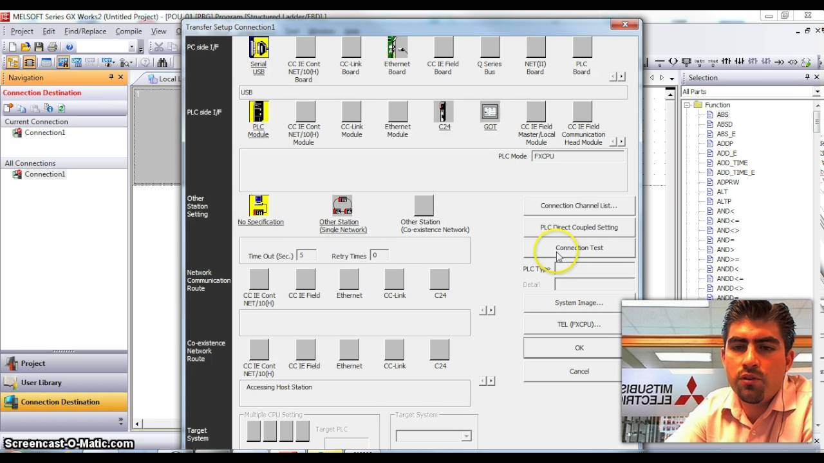The image size is (824, 463).
Task: Click the Time Out (Sec.) input field
Action: click(x=306, y=255)
